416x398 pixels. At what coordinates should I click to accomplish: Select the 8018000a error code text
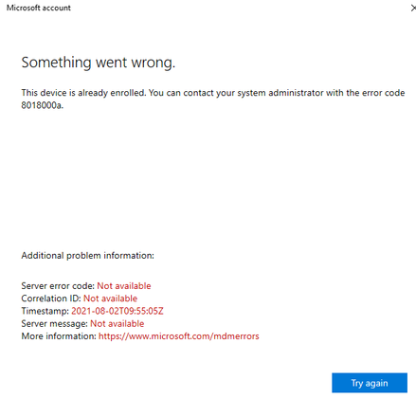pos(43,105)
